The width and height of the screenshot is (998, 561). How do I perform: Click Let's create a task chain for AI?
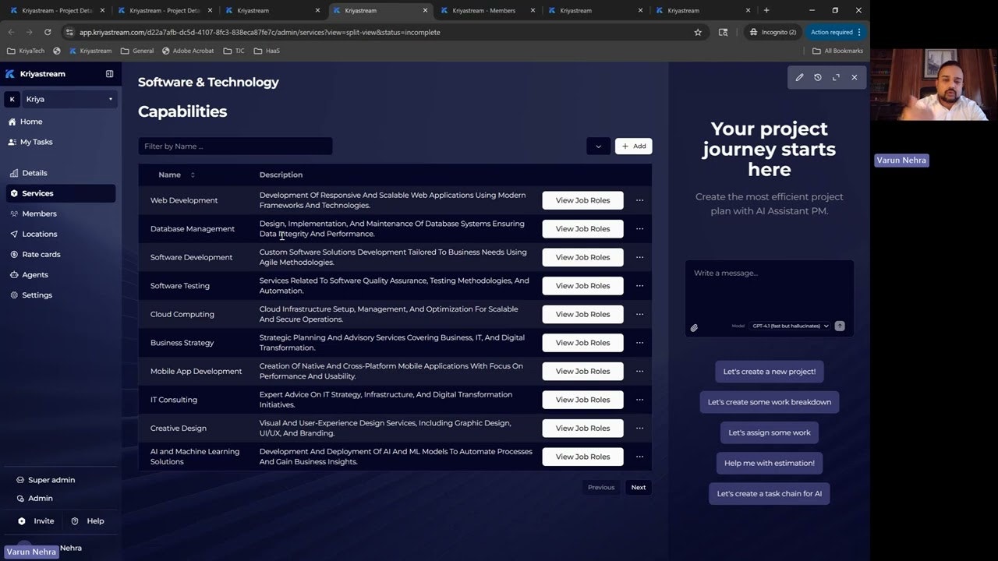pyautogui.click(x=770, y=493)
